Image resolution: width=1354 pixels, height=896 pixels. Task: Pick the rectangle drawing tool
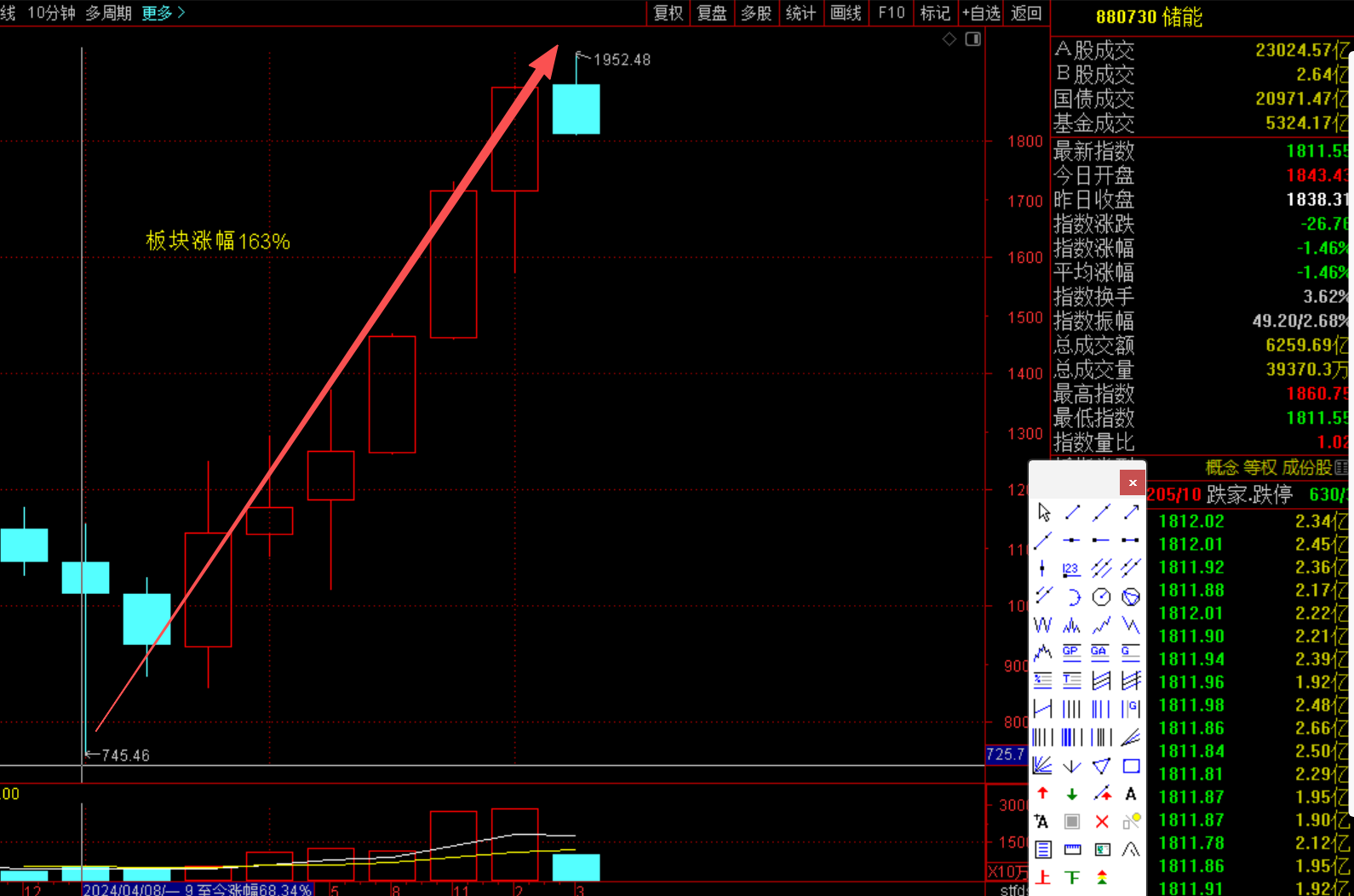[x=1131, y=766]
